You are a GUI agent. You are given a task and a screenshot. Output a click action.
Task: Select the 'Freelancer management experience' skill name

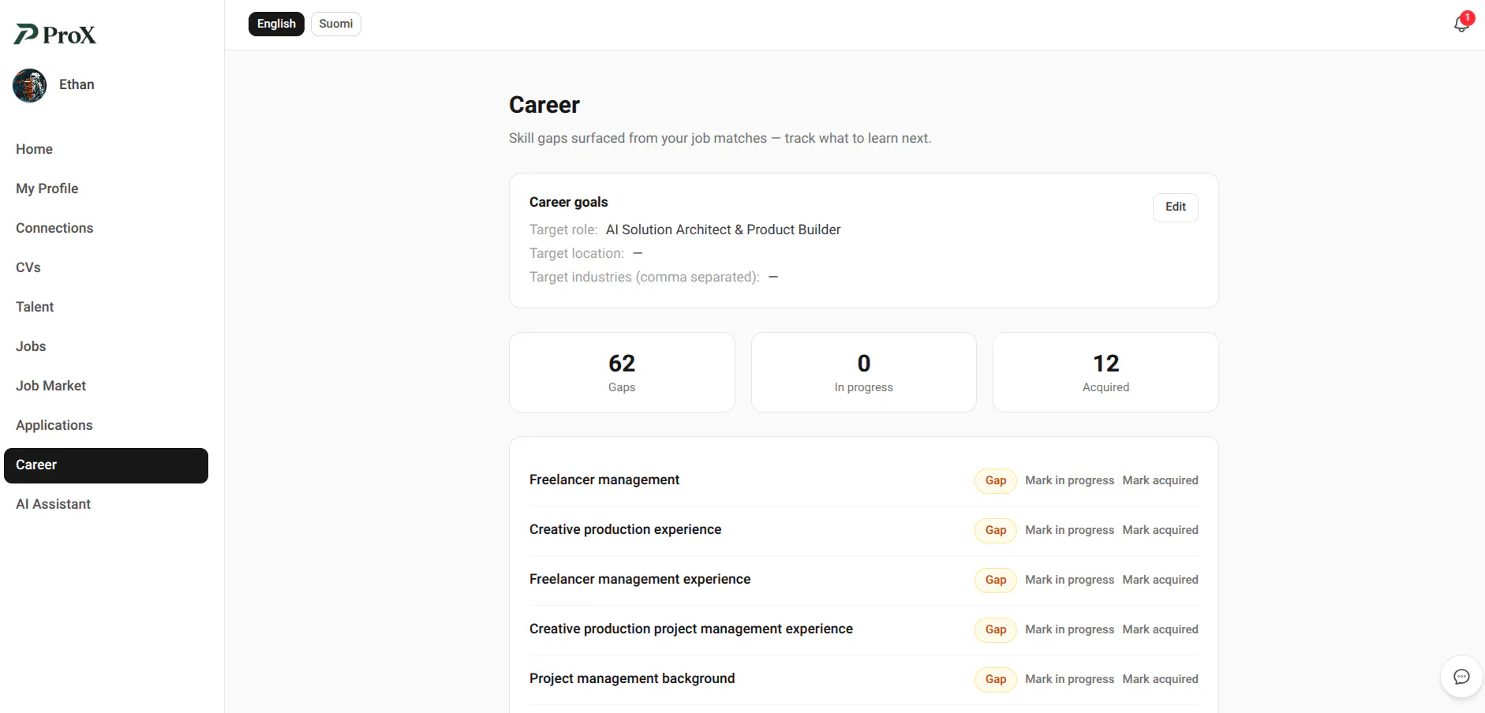640,579
